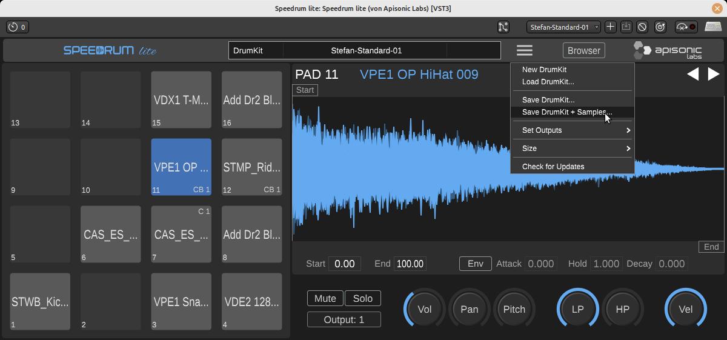Toggle the Env envelope button

coord(476,264)
